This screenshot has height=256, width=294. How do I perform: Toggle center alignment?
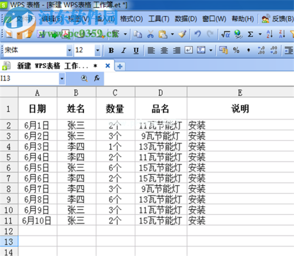point(164,50)
